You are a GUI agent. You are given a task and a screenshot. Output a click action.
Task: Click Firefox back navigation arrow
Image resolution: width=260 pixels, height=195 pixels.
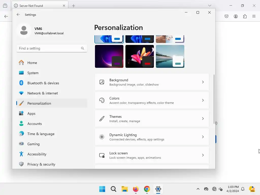click(x=6, y=16)
